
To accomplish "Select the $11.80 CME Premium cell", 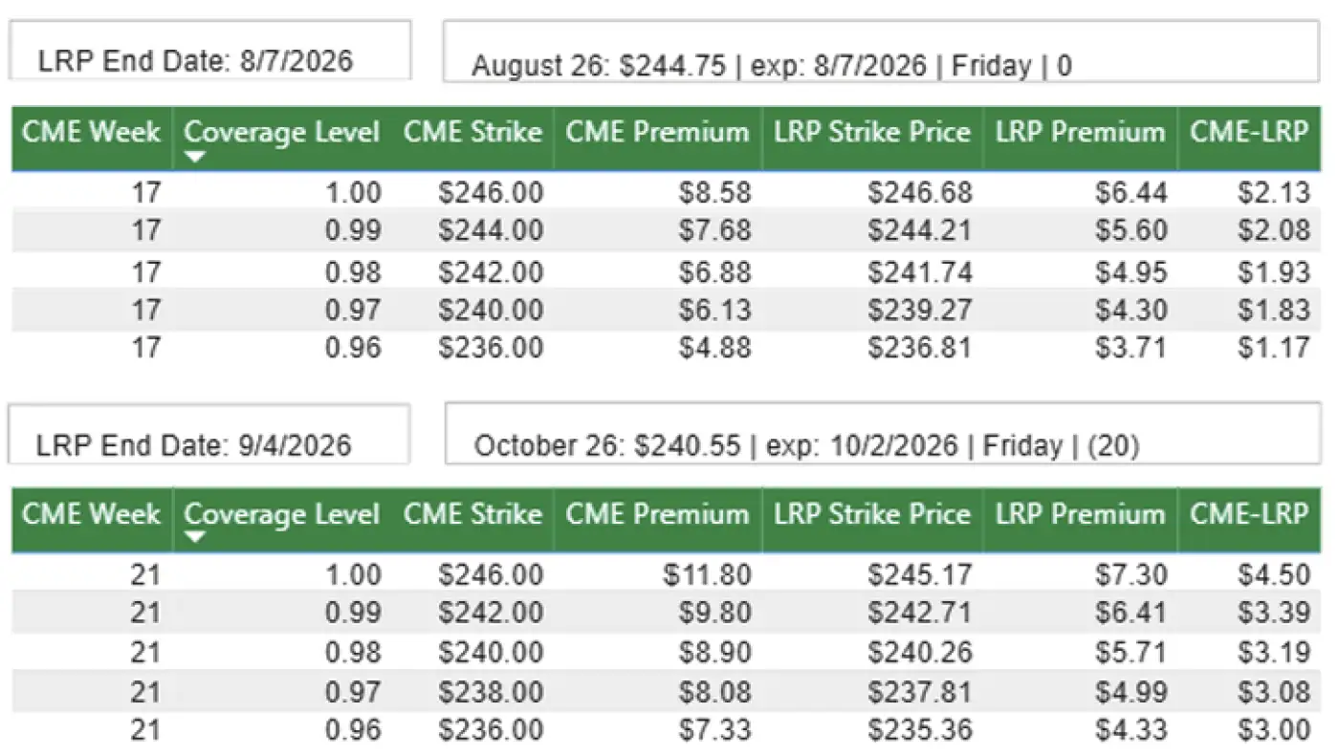I will [708, 575].
